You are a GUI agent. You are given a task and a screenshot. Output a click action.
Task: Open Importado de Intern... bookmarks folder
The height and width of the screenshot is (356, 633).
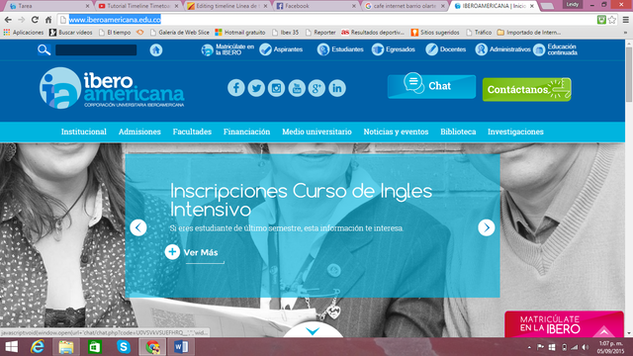[x=529, y=33]
